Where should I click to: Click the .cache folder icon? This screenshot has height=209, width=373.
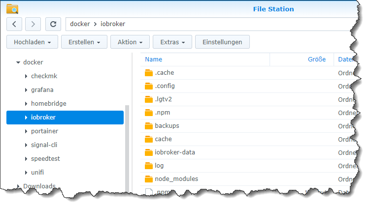tap(149, 73)
